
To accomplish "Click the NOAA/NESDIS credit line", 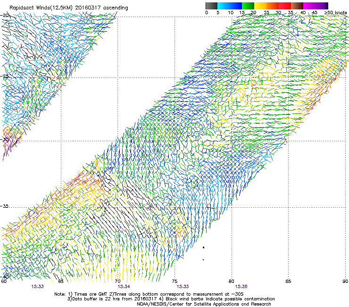I will coord(204,304).
